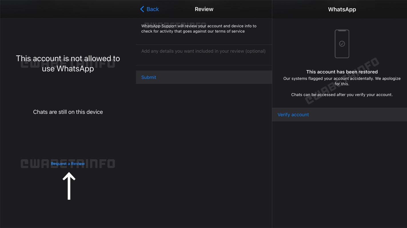
Task: Click 'Chats can be accessed after you verify' text
Action: 342,95
